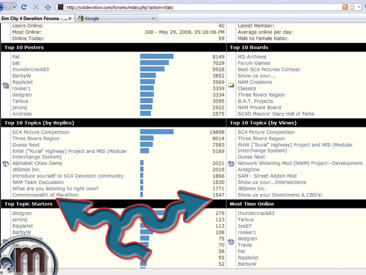Click the yellow folder icon beside NAM Creations
Screen dimensions: 366x275
tap(231, 85)
